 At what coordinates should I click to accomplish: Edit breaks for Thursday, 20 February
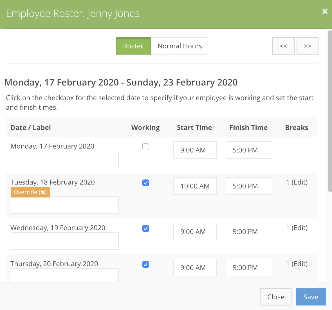pos(299,264)
